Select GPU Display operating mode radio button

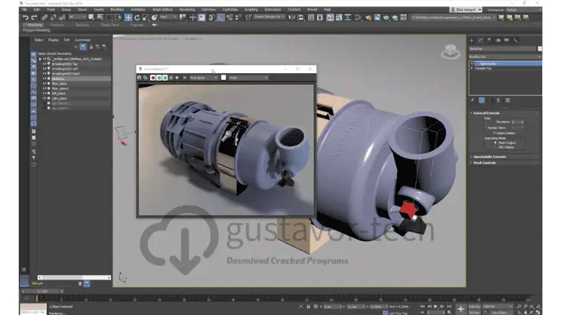(495, 147)
